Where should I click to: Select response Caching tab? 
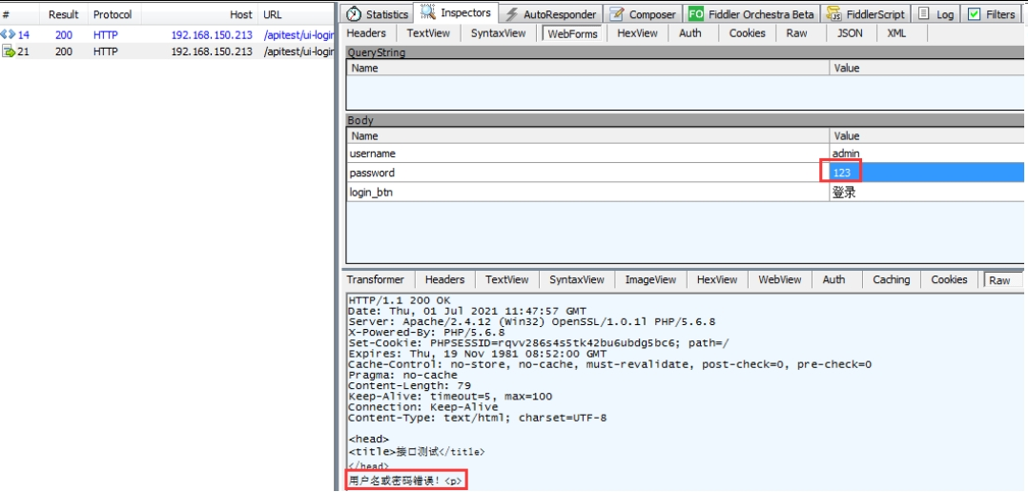pyautogui.click(x=891, y=279)
